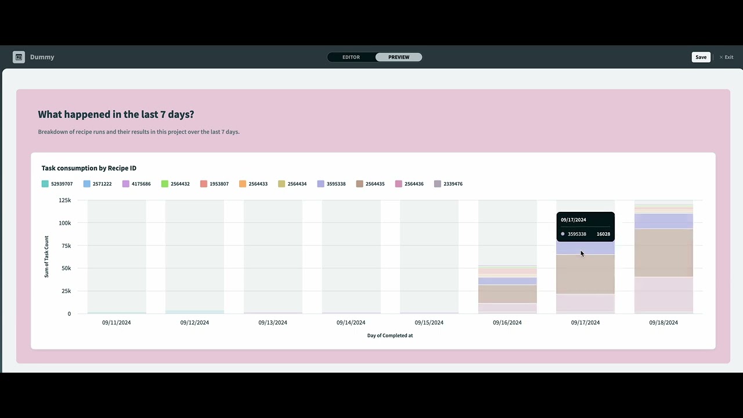Image resolution: width=743 pixels, height=418 pixels.
Task: Toggle legend swatch for 2564434
Action: click(282, 184)
